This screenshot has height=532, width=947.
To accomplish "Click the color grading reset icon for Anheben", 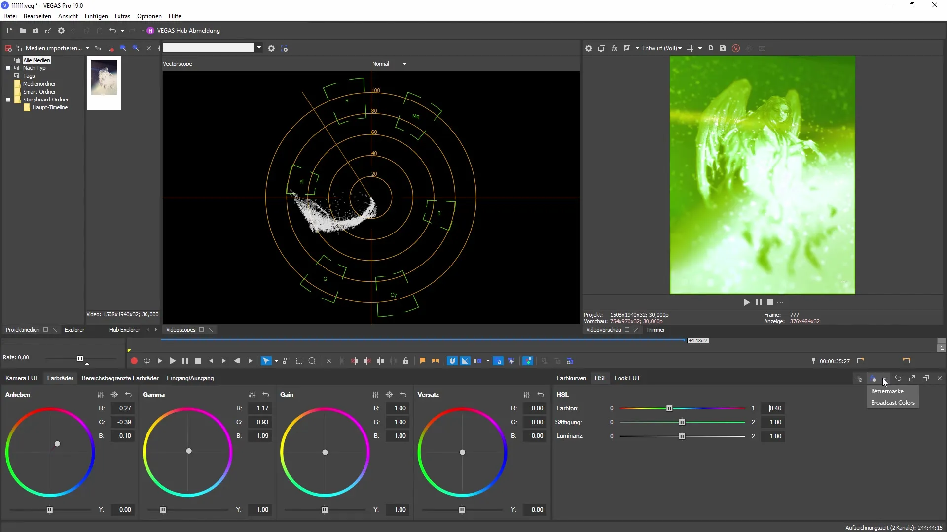I will click(128, 394).
